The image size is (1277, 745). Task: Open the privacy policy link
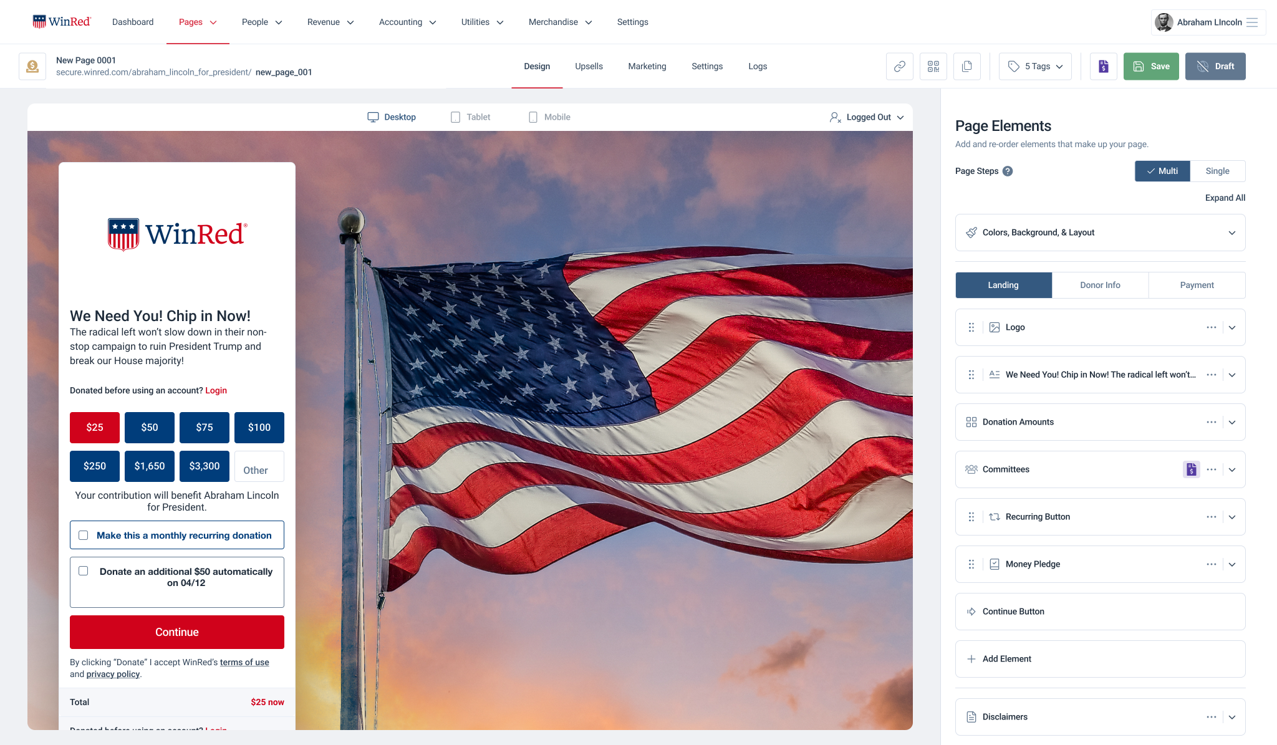tap(113, 674)
